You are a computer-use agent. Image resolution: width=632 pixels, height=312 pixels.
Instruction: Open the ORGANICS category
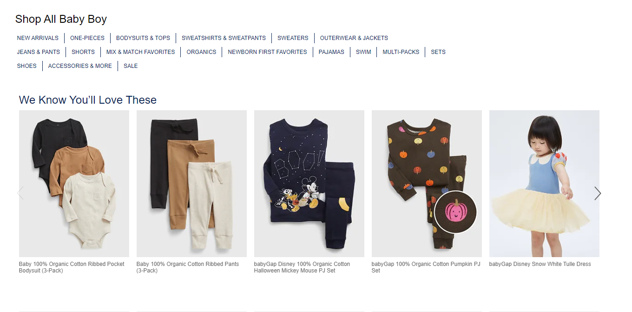[x=201, y=52]
